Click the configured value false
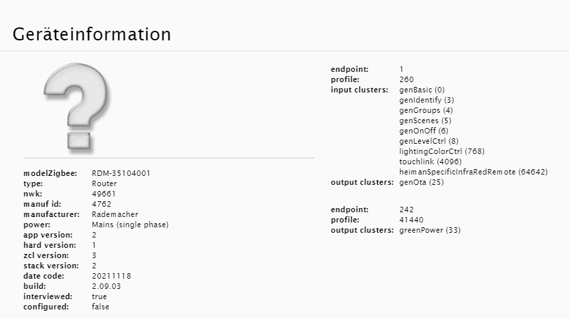Screen dimensions: 569x319 click(x=100, y=307)
